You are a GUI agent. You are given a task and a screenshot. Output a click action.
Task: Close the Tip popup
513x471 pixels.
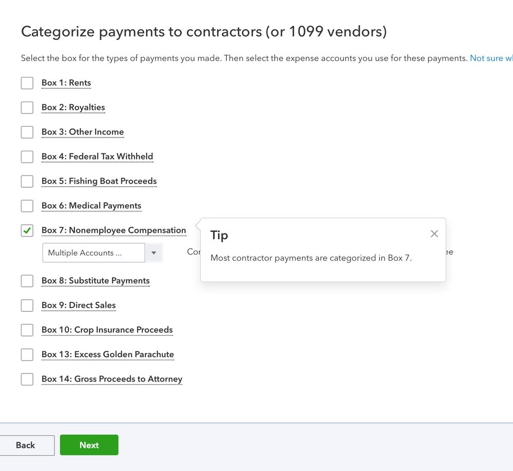(434, 234)
